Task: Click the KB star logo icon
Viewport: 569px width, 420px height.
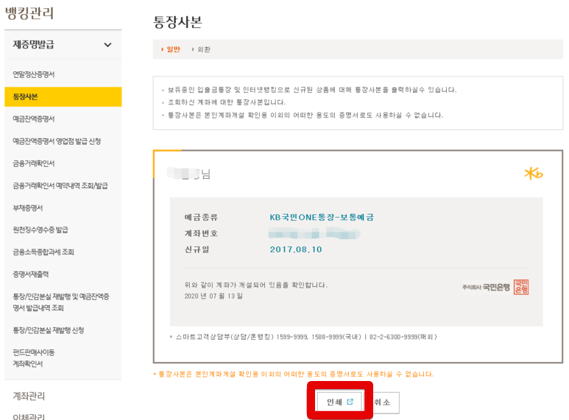Action: tap(534, 174)
